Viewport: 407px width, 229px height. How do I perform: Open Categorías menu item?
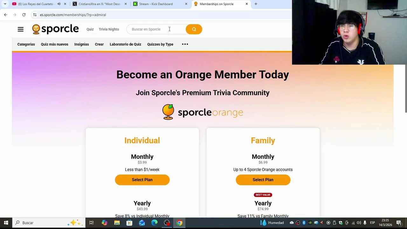point(26,44)
